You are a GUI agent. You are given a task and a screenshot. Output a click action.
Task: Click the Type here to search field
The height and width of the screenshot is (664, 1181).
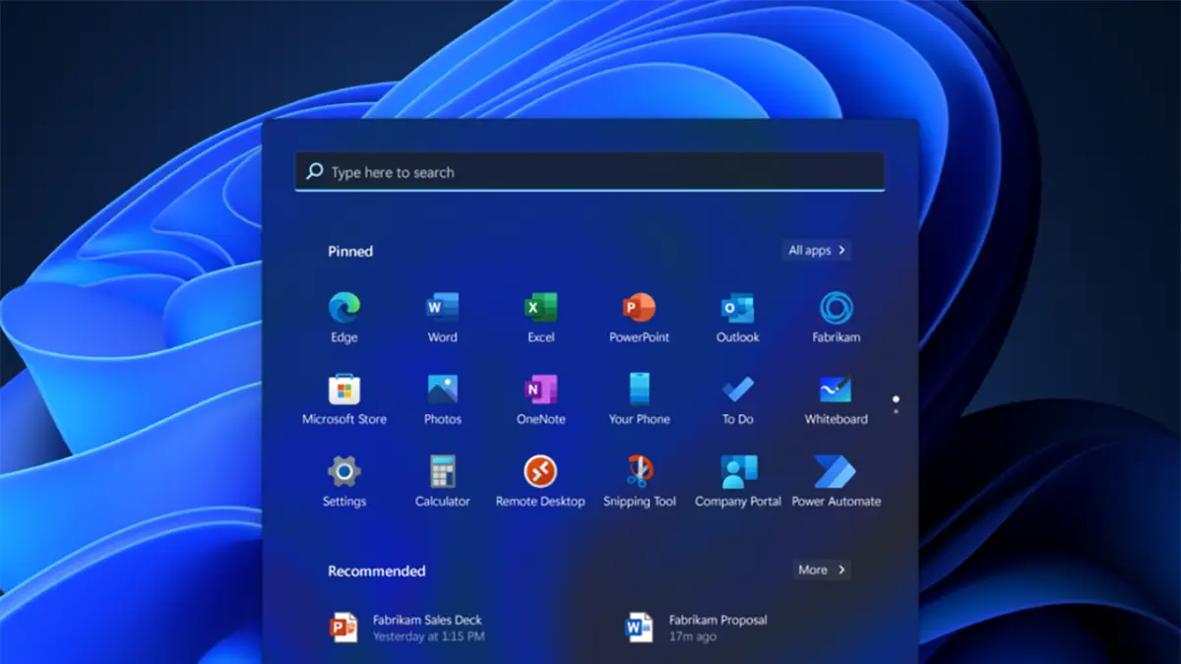(590, 172)
